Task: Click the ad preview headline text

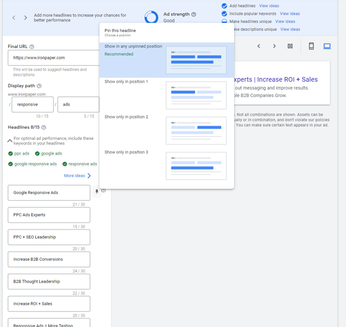Action: [x=276, y=79]
